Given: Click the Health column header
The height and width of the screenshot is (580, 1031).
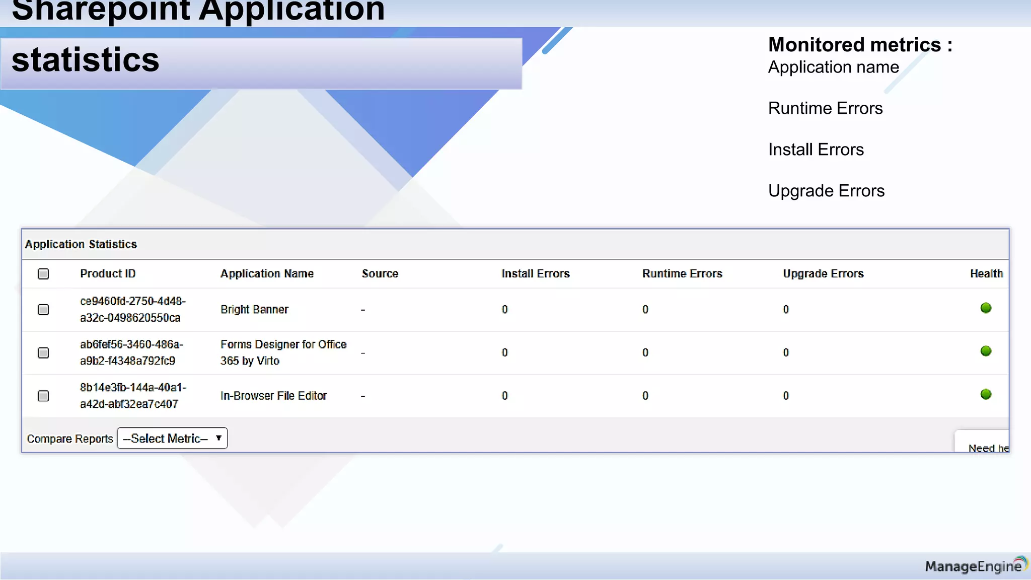Looking at the screenshot, I should [x=987, y=274].
